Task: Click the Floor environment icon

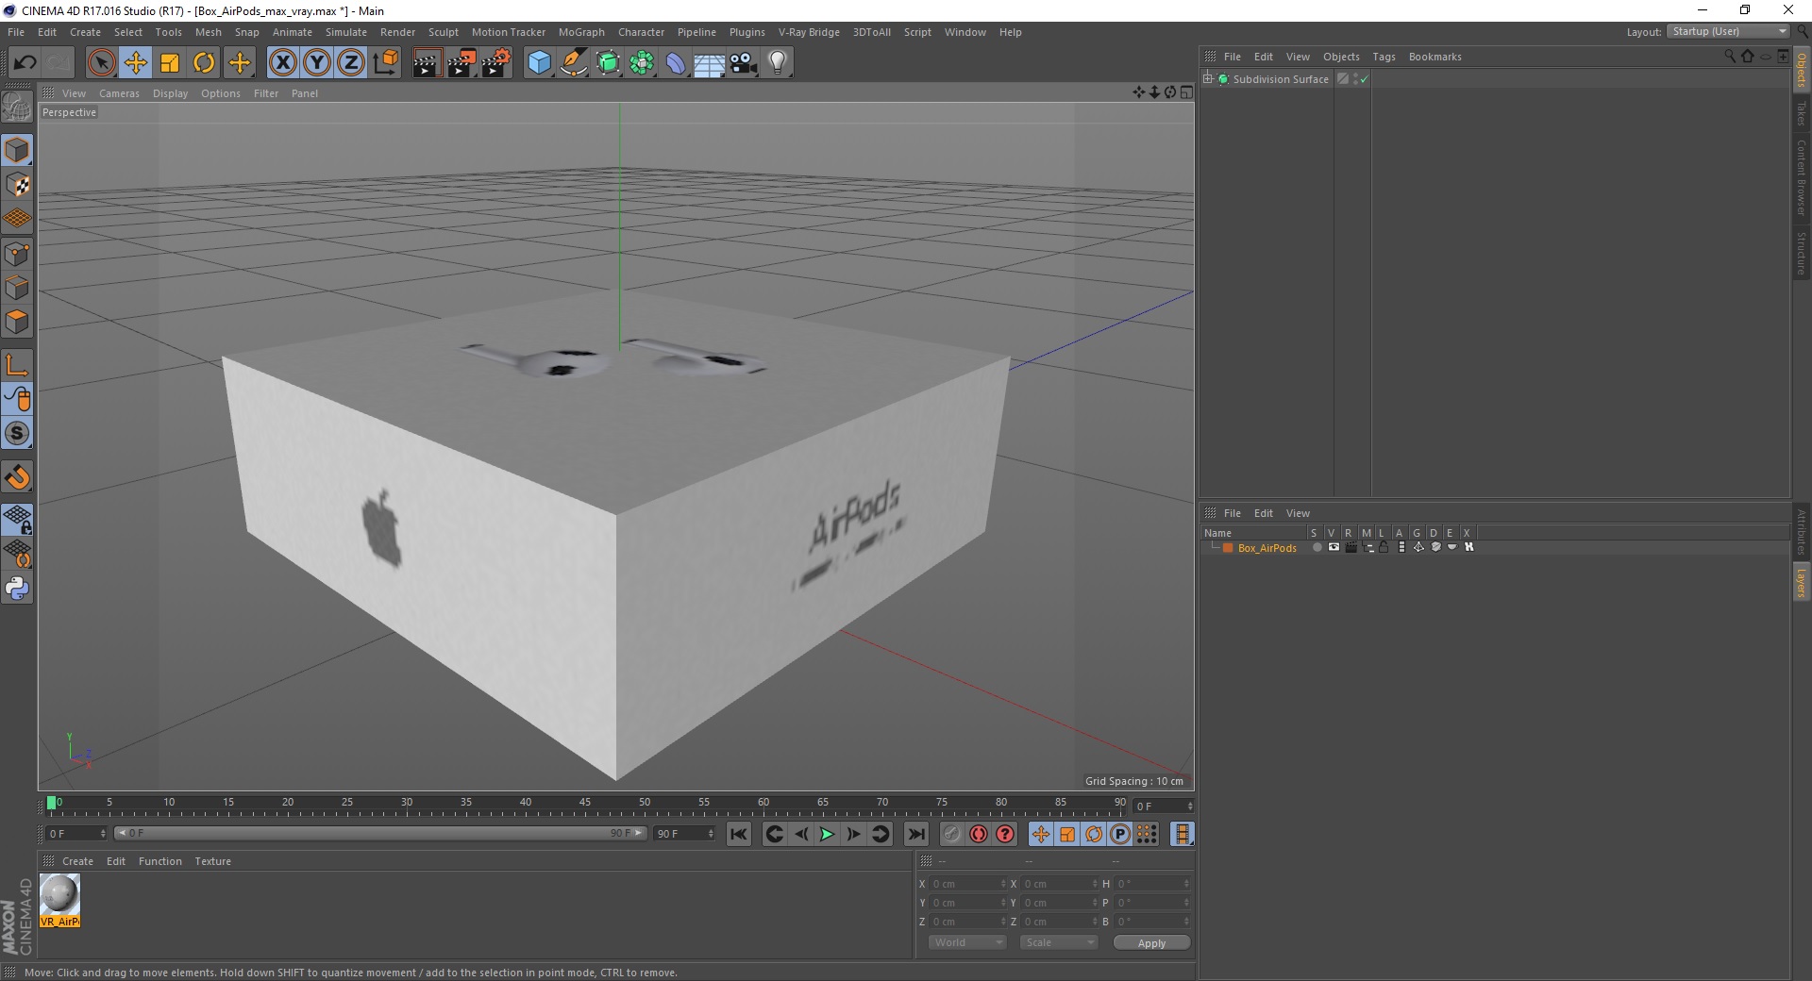Action: (710, 63)
